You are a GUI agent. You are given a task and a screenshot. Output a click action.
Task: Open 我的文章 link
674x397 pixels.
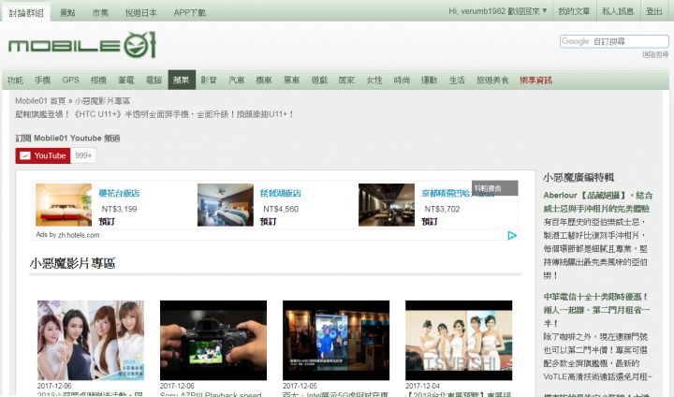(574, 11)
